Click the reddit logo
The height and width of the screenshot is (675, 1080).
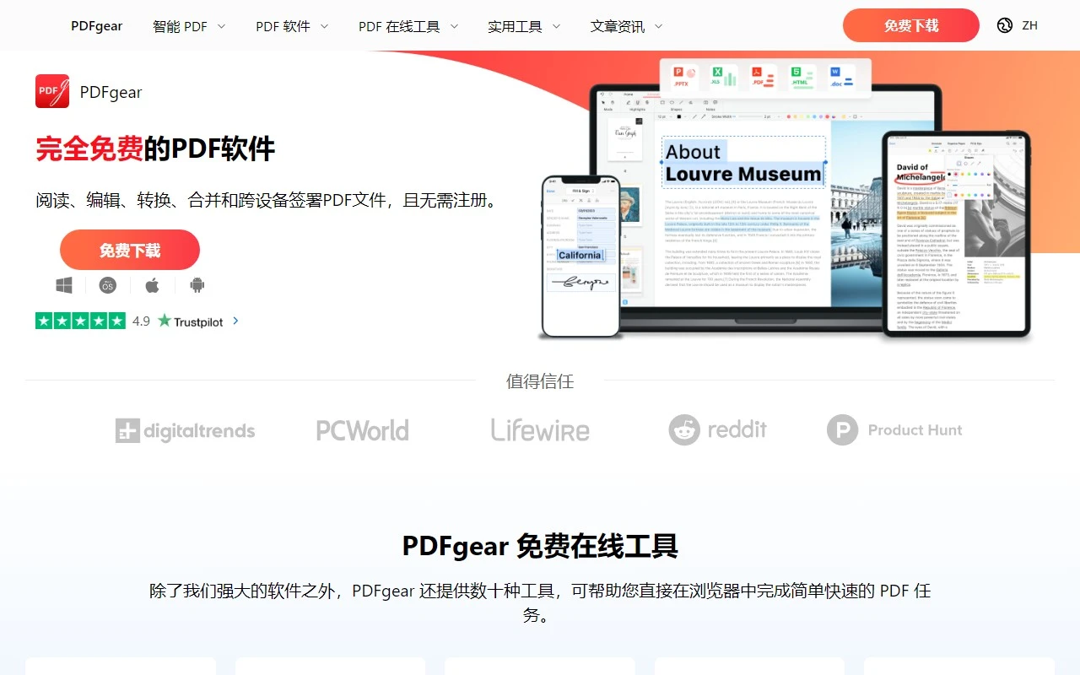click(x=718, y=429)
